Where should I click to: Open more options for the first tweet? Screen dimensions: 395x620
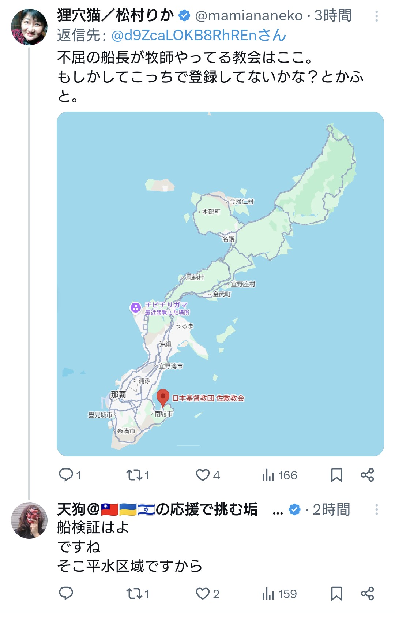click(376, 16)
